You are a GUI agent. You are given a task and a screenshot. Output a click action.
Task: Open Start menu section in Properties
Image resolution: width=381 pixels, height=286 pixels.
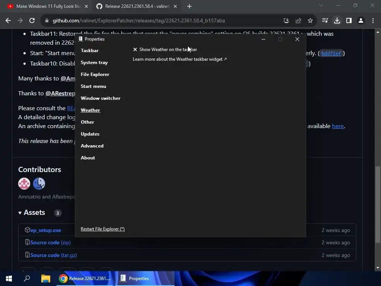(93, 86)
